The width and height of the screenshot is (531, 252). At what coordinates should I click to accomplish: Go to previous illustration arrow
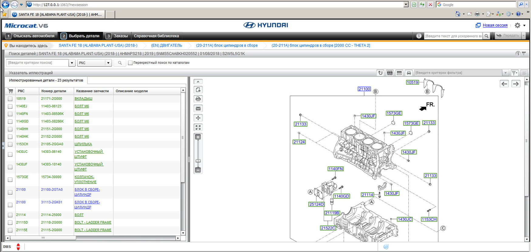[504, 84]
